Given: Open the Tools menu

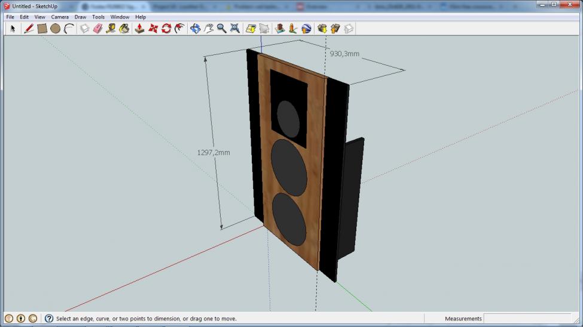Looking at the screenshot, I should pos(98,17).
